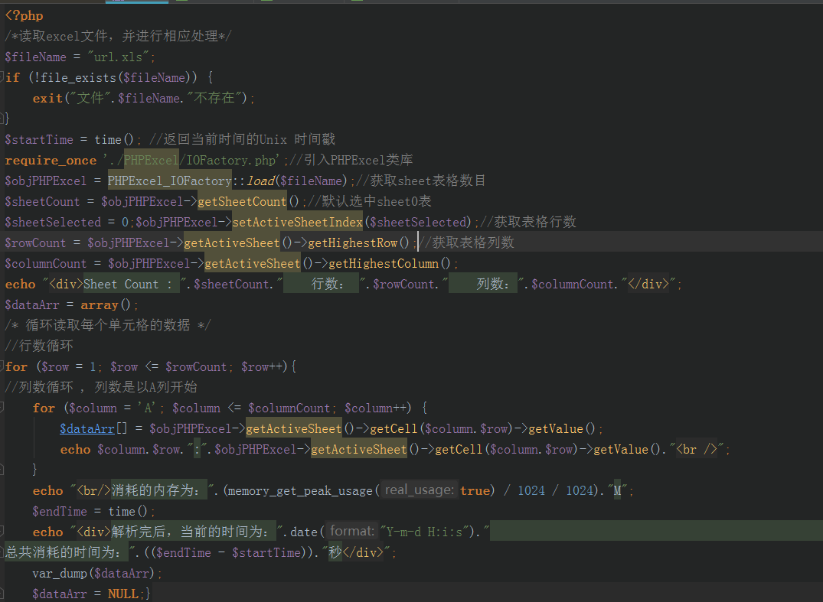Click the comment 获取表格行数
The width and height of the screenshot is (823, 602).
point(528,223)
